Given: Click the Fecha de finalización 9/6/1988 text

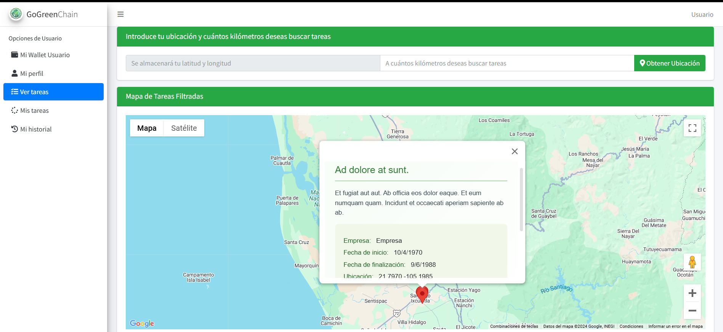Looking at the screenshot, I should (x=390, y=265).
